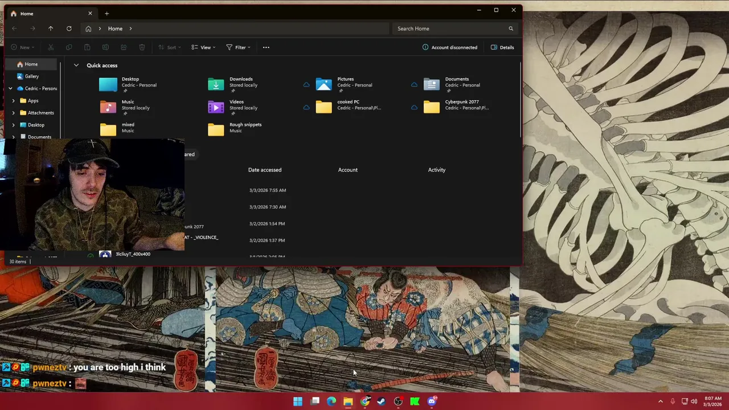Go up one level with up arrow

51,28
